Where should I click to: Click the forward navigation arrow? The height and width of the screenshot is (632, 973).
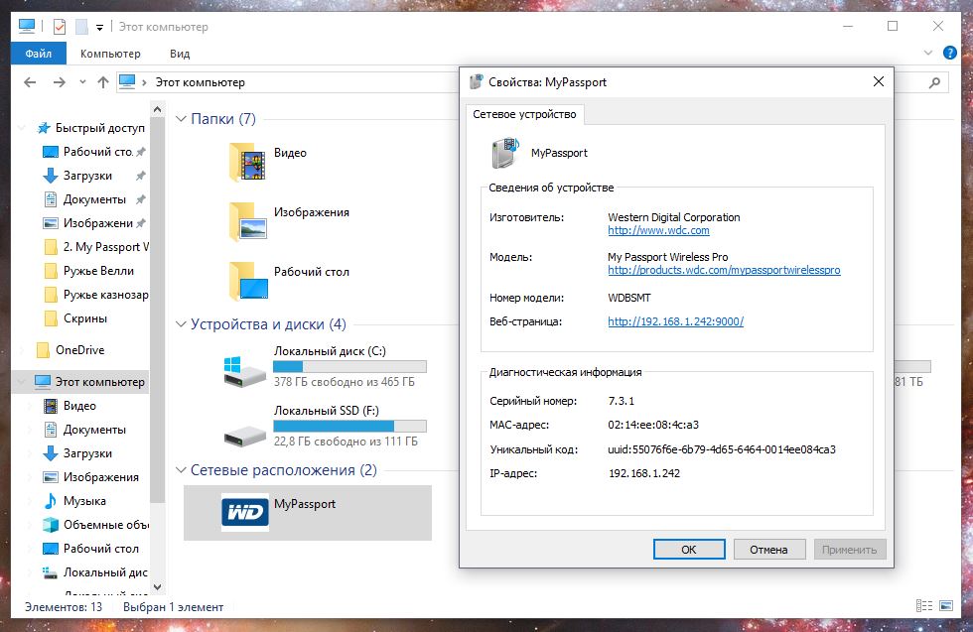pos(59,82)
